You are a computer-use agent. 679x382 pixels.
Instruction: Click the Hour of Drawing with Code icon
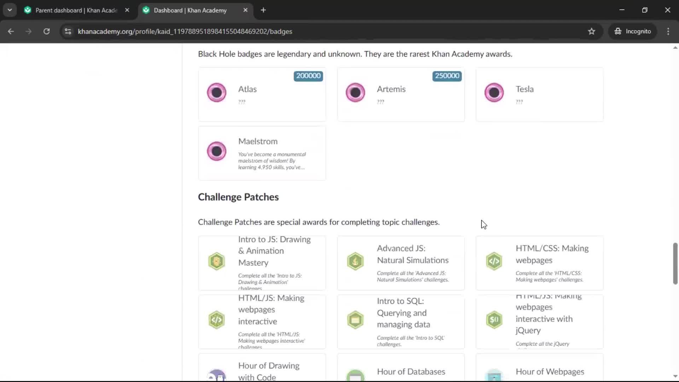click(216, 375)
